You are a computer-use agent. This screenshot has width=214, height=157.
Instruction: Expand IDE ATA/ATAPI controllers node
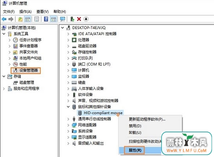68,34
